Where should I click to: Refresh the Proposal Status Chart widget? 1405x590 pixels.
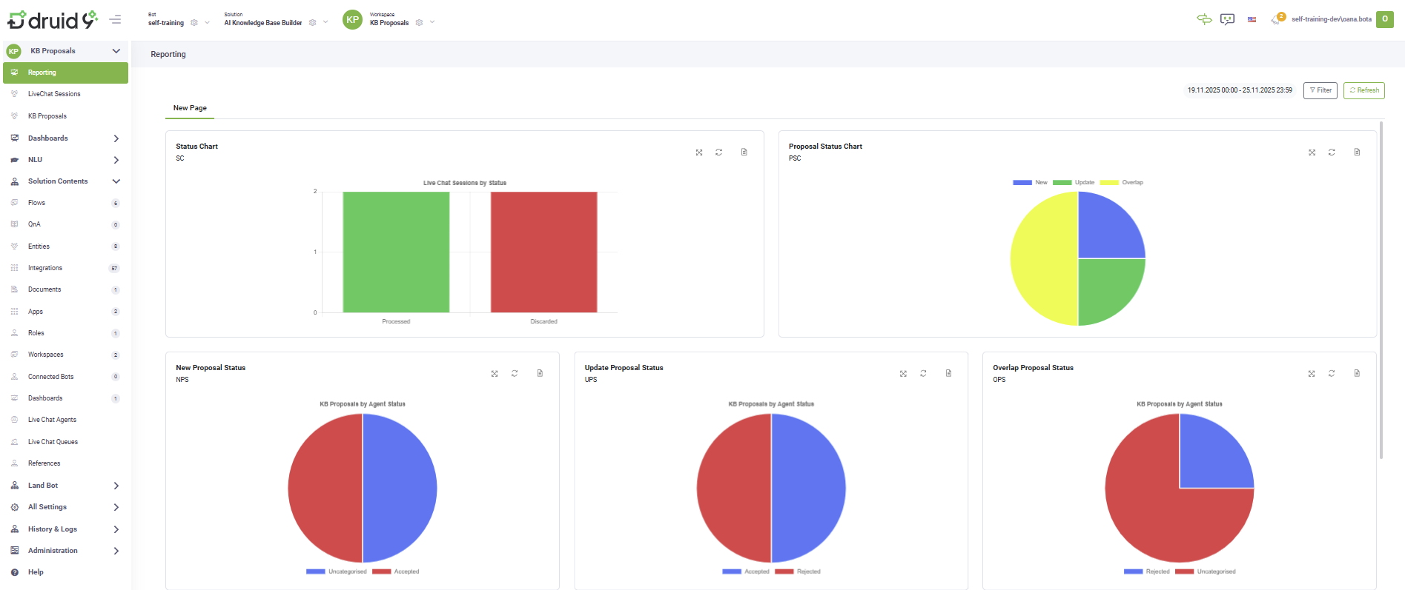point(1332,152)
